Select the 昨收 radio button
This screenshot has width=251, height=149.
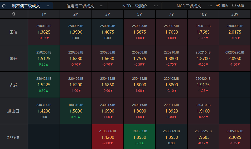[218, 6]
